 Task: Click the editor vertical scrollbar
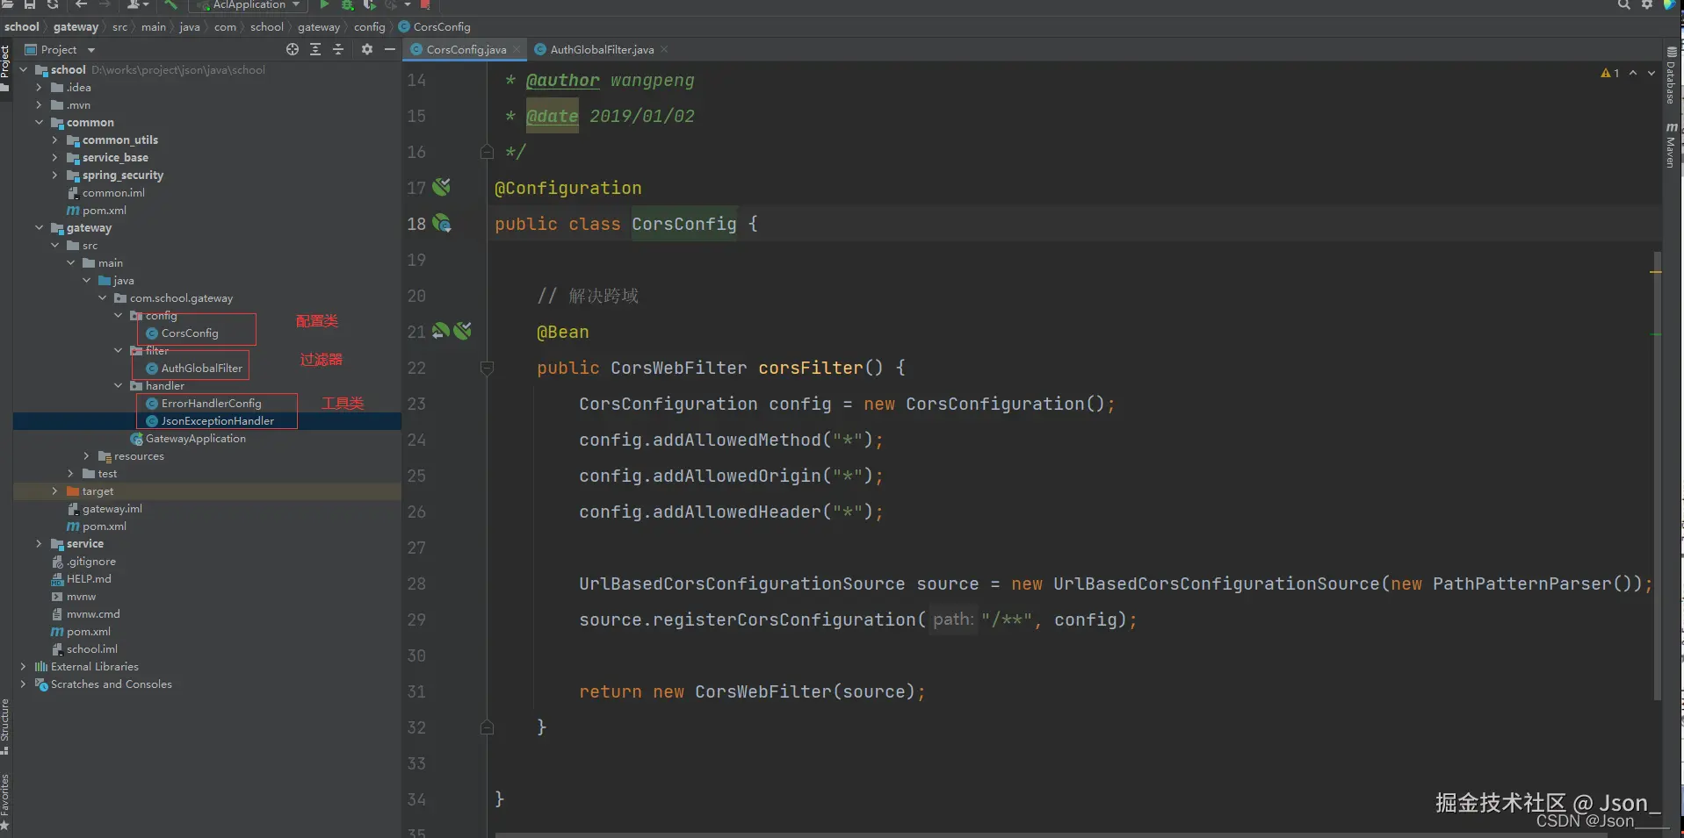point(1657,474)
